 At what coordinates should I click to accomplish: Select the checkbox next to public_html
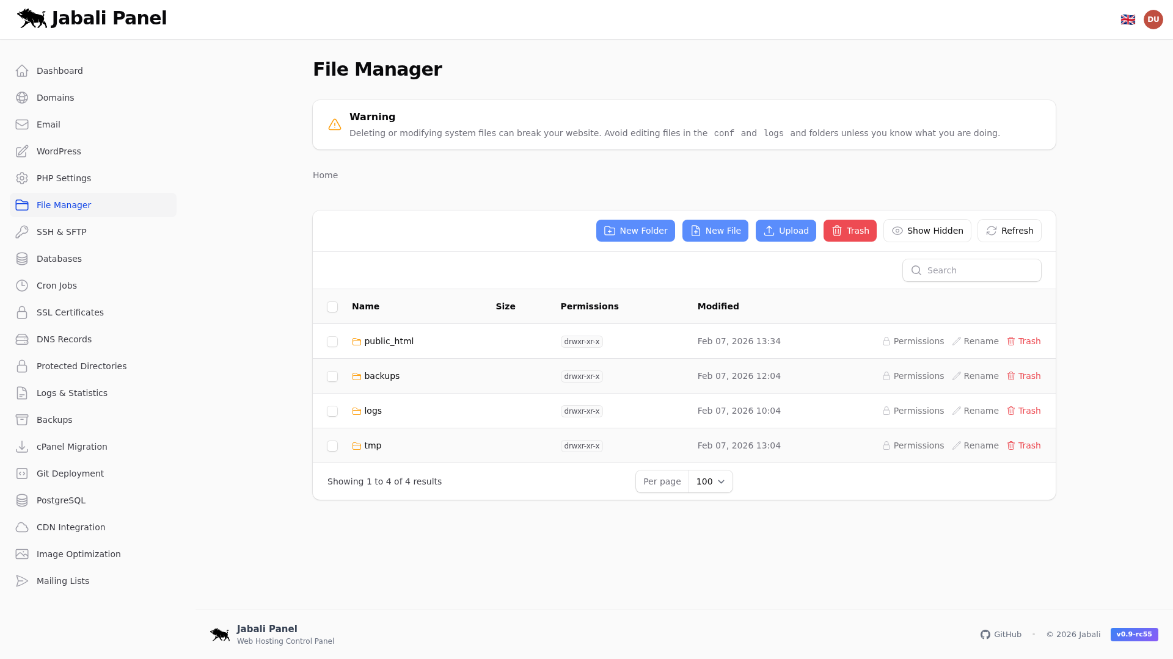[x=332, y=342]
